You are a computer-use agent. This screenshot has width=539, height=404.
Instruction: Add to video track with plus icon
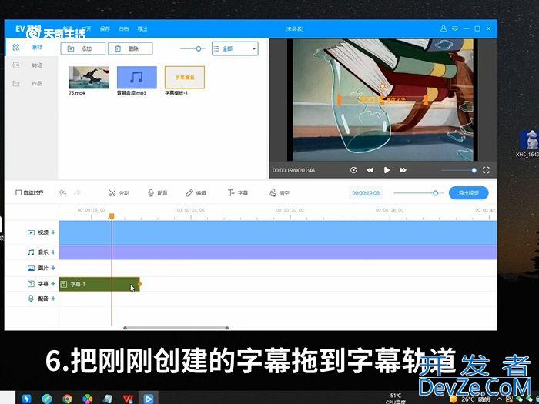pos(53,232)
